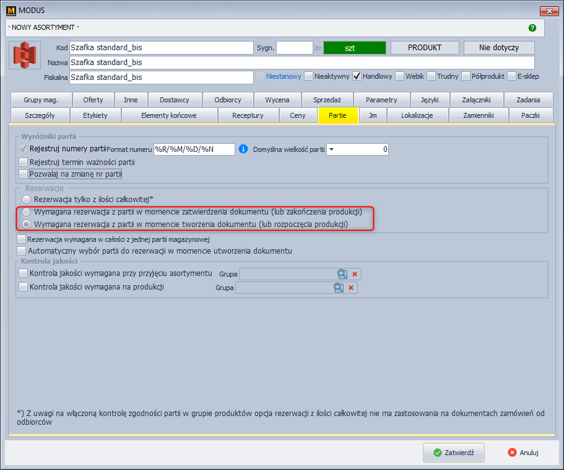Click the Nie dotyczy selector button
564x470 pixels.
(x=498, y=48)
